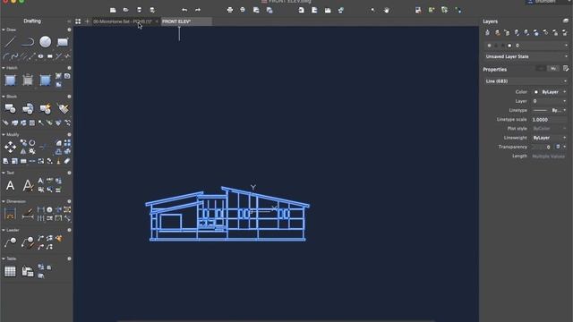Open the Line (683) selection dropdown
Screen dimensions: 573x322
(526, 81)
